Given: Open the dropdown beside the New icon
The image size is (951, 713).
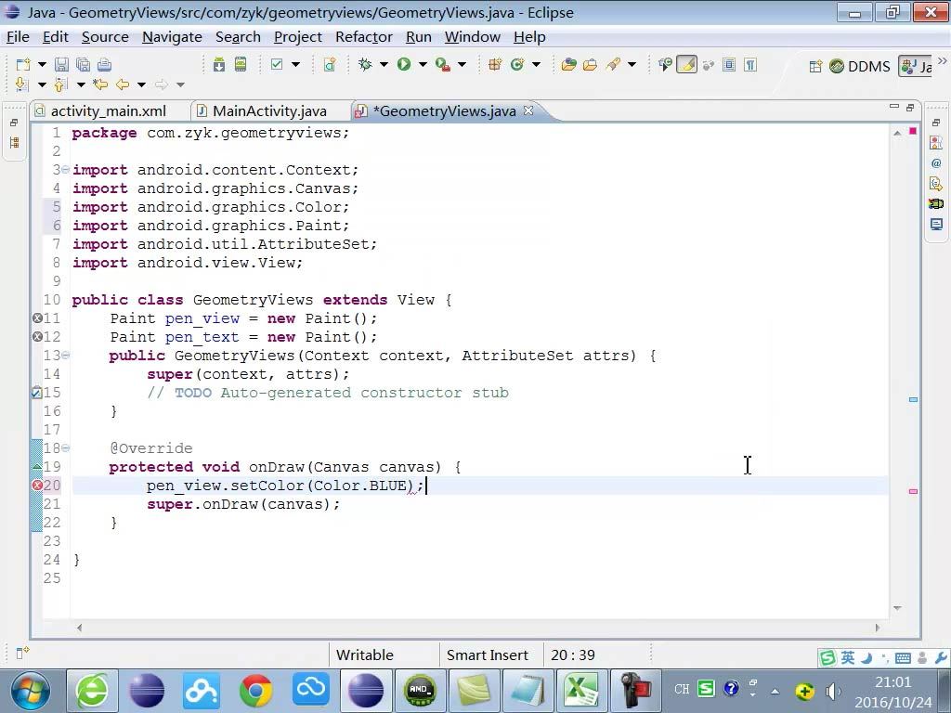Looking at the screenshot, I should tap(42, 64).
